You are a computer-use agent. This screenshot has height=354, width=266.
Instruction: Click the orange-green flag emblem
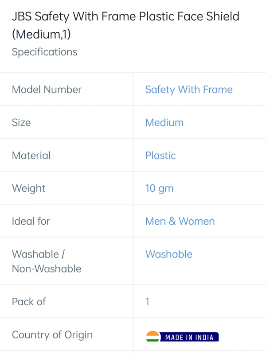pyautogui.click(x=153, y=336)
